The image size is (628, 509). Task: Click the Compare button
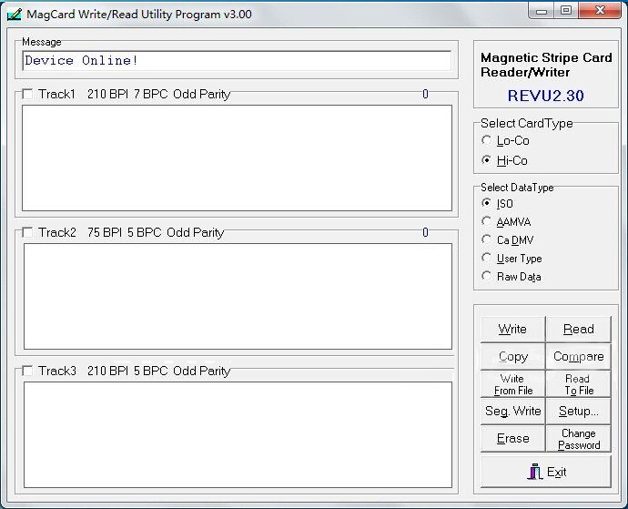pyautogui.click(x=579, y=356)
